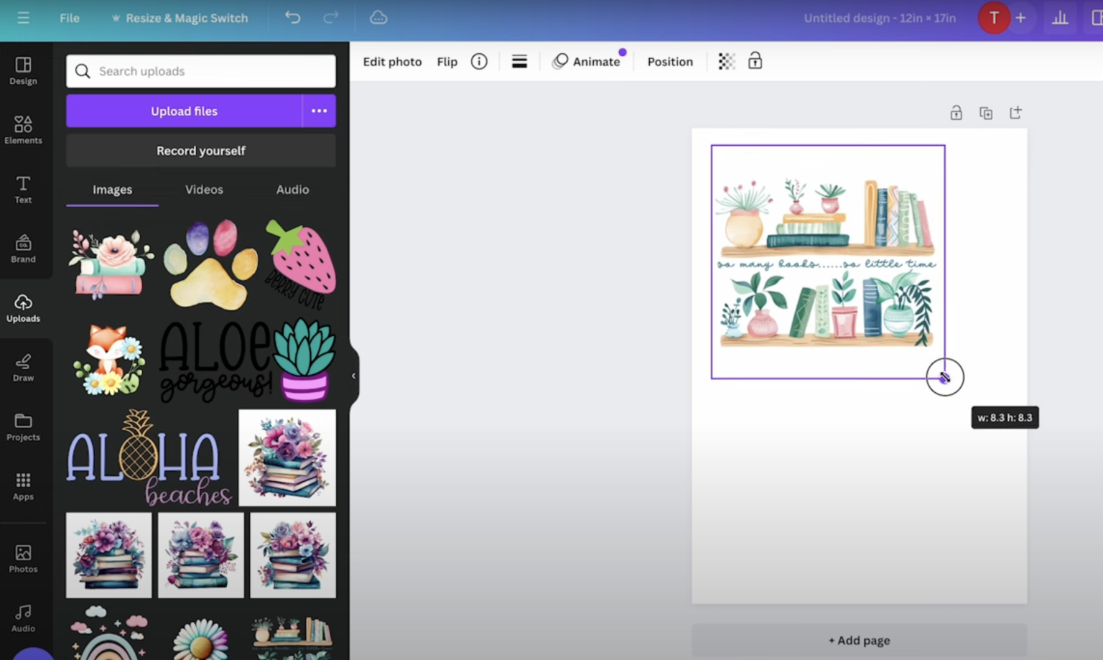Toggle the page lock above canvas
This screenshot has height=660, width=1103.
[x=956, y=113]
